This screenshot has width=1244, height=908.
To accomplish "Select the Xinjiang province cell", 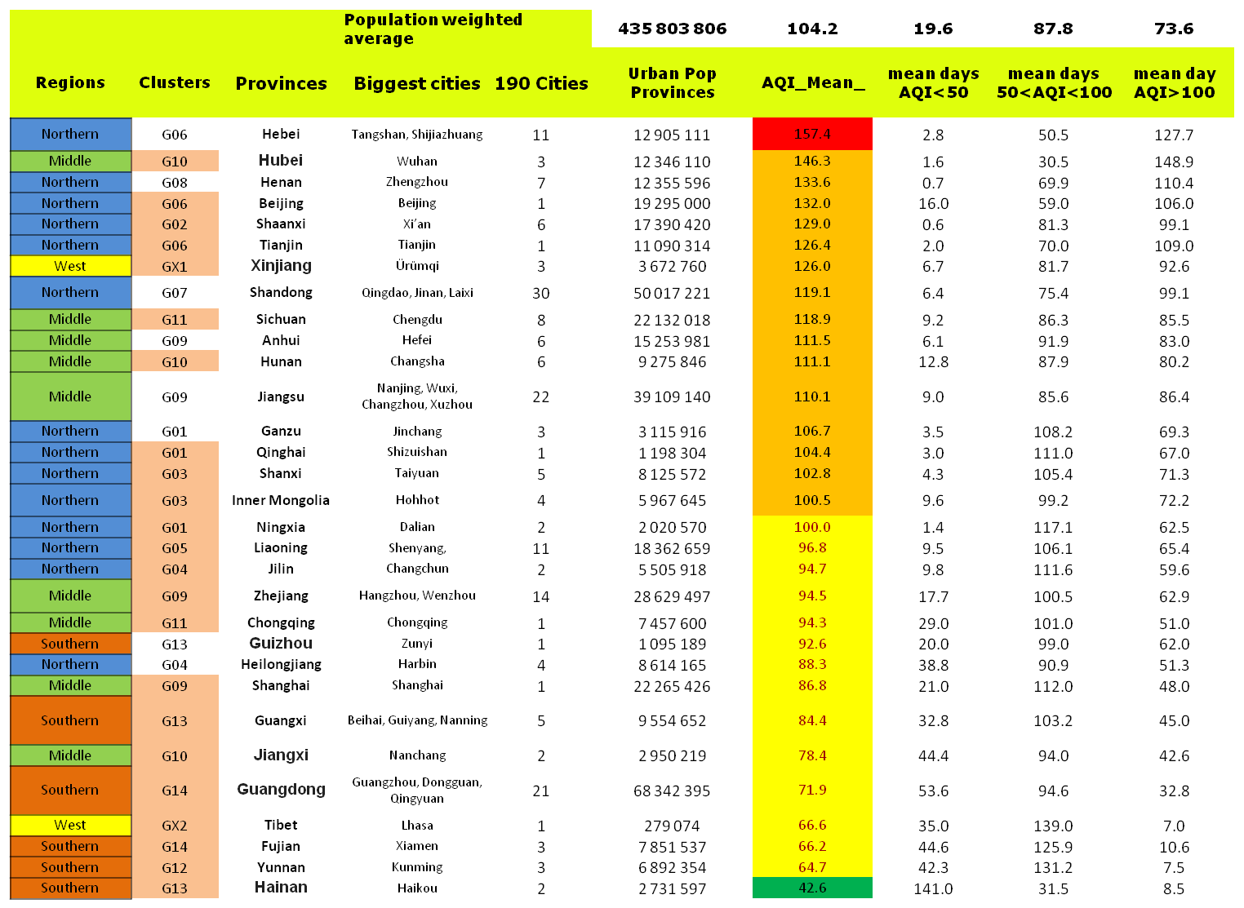I will (281, 265).
